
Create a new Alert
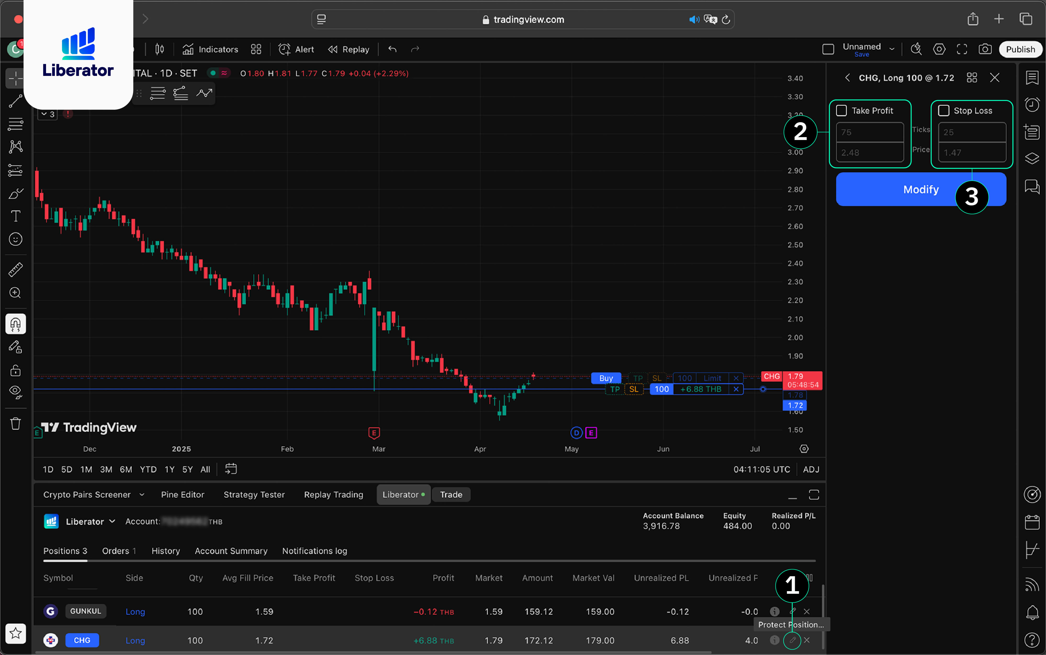(x=296, y=49)
